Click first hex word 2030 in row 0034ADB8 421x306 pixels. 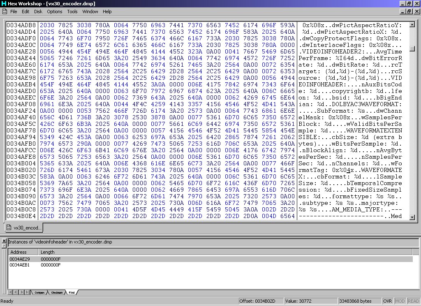coord(47,25)
